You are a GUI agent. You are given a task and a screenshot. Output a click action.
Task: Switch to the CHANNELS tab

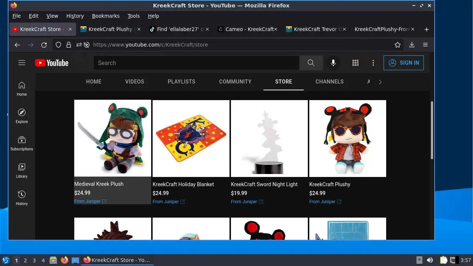(x=329, y=82)
